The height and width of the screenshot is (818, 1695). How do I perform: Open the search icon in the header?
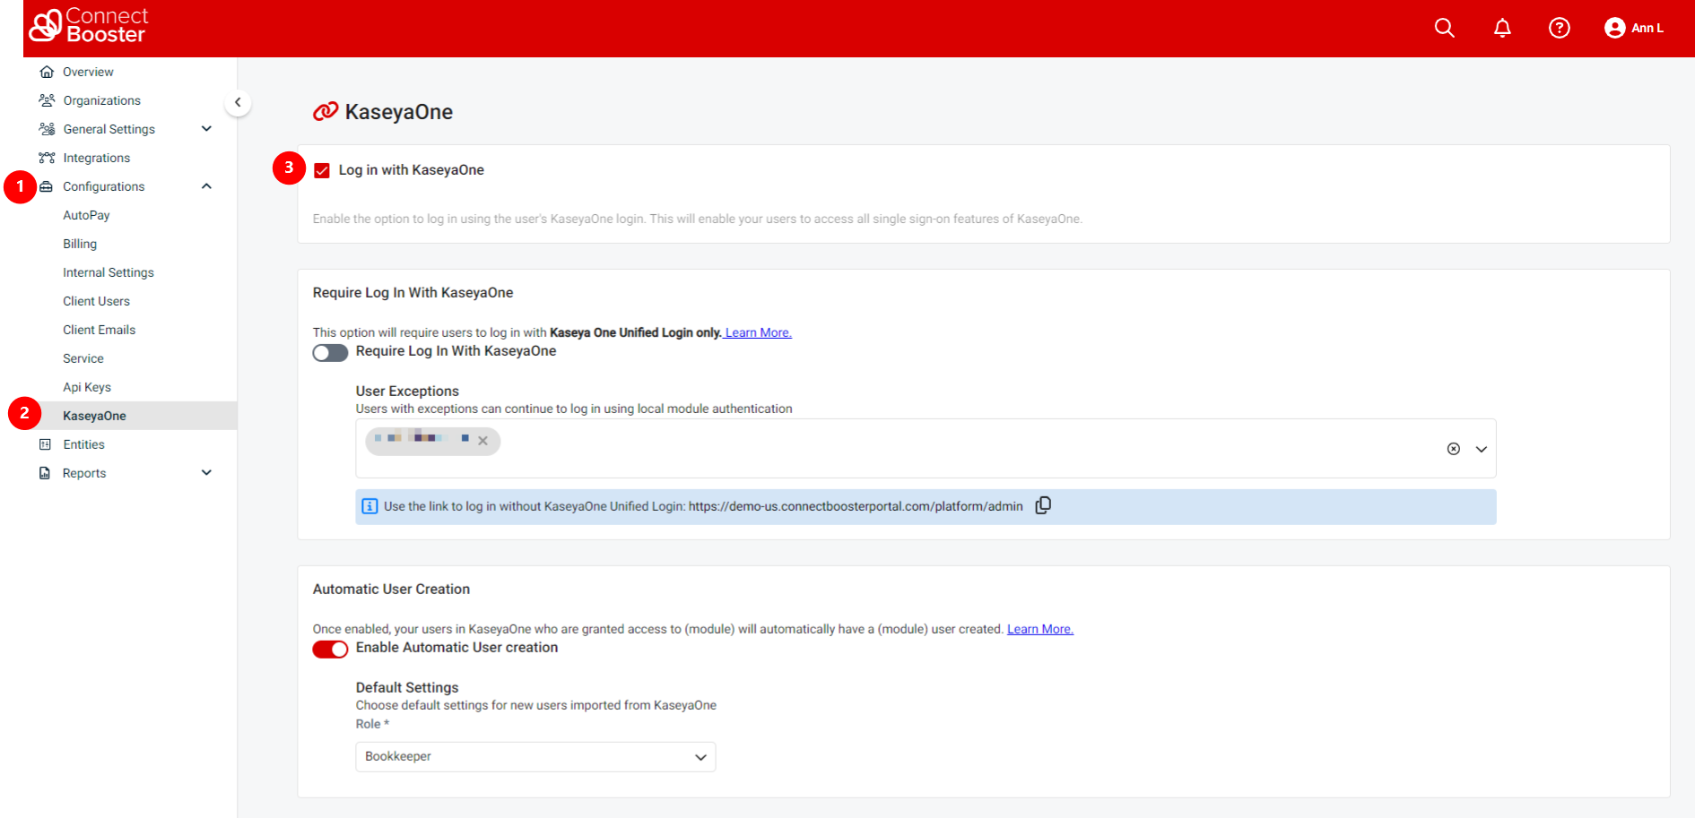point(1444,28)
